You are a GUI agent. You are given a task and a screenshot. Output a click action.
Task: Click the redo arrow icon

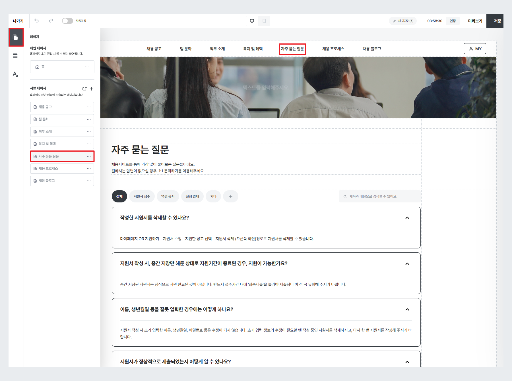click(x=51, y=21)
